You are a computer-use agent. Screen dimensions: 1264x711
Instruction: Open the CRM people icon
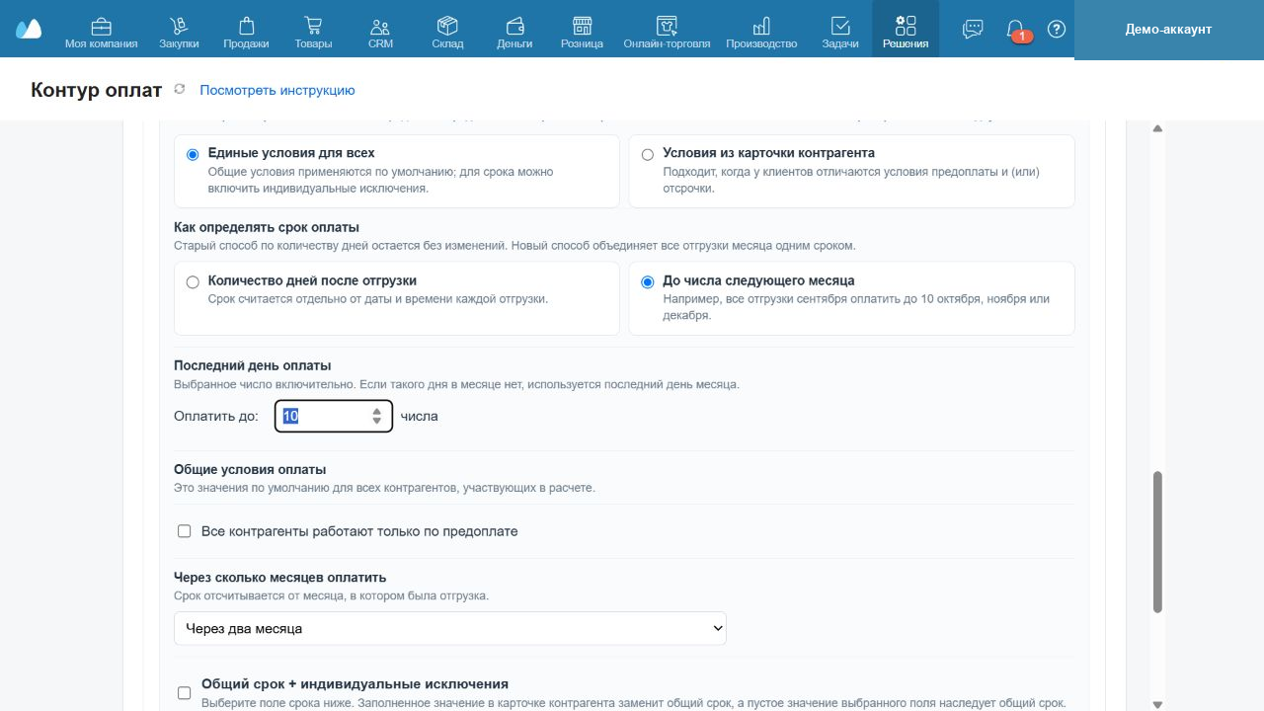point(380,26)
